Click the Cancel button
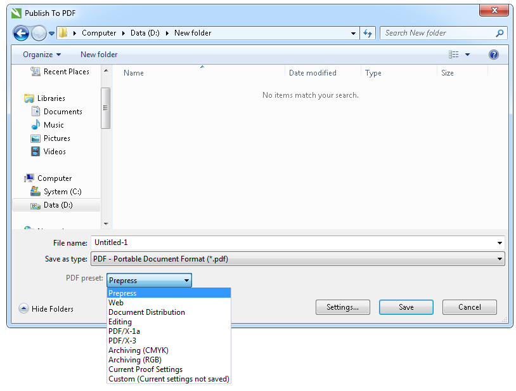The width and height of the screenshot is (516, 391). [470, 307]
